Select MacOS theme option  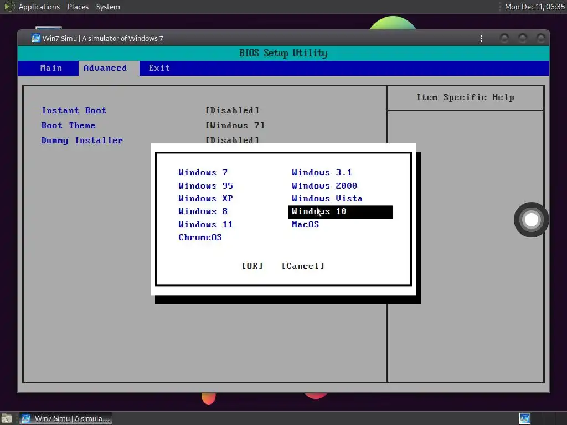(x=305, y=225)
